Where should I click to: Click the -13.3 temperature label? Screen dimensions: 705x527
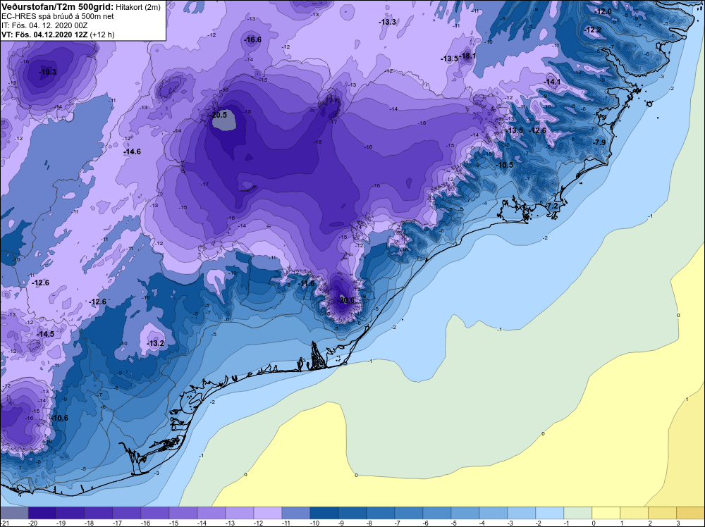point(387,22)
